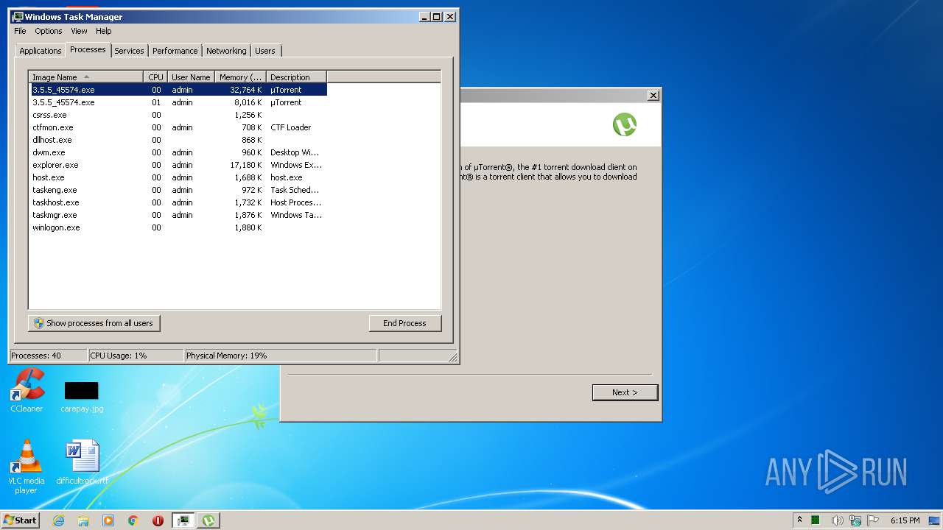Open the volume speaker tray icon
The image size is (943, 530).
coord(838,520)
